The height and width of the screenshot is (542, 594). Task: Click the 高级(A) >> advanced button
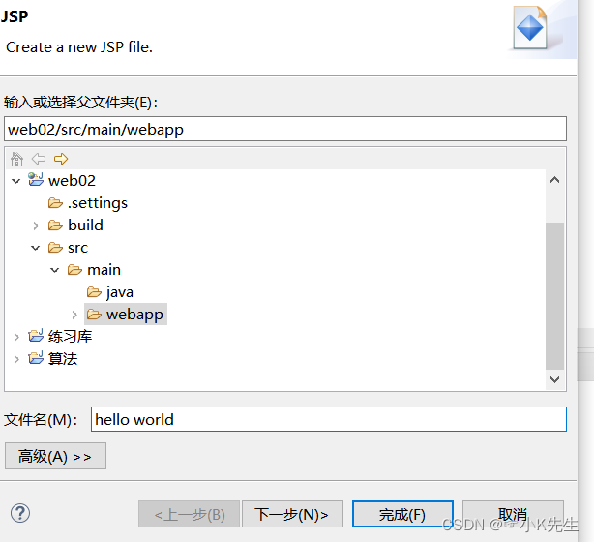55,456
